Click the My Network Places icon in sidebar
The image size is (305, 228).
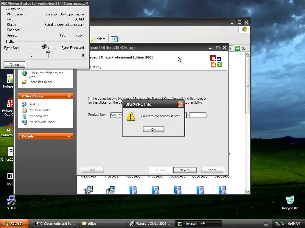(x=24, y=122)
